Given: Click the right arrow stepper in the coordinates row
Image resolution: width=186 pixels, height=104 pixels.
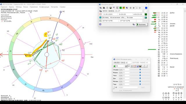Looking at the screenshot, I should point(146,21).
